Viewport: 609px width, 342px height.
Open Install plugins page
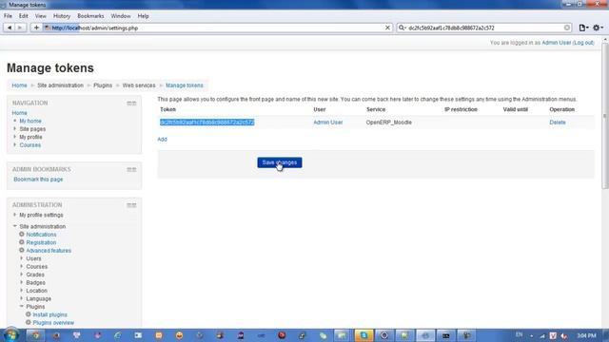point(49,314)
